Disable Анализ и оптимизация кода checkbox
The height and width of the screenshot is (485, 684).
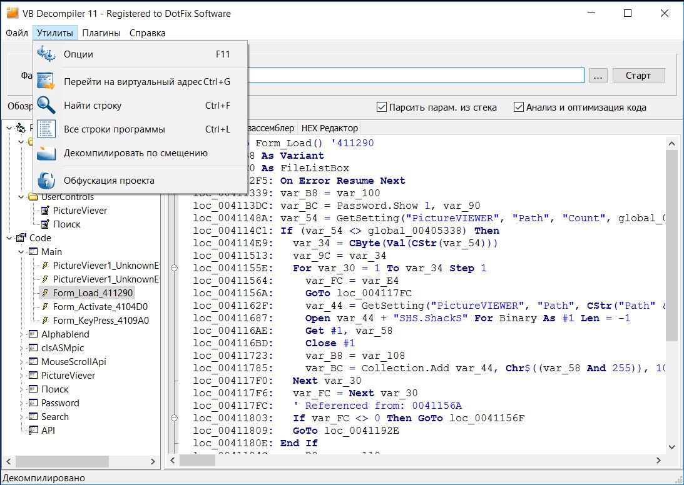coord(519,107)
